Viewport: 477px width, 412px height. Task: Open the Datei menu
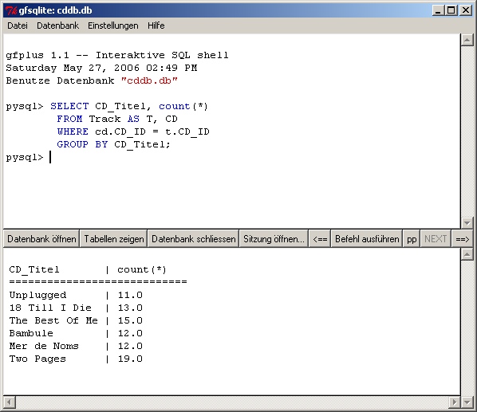click(18, 26)
